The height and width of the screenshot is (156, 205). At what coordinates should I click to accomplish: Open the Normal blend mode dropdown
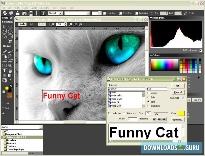[x=60, y=13]
